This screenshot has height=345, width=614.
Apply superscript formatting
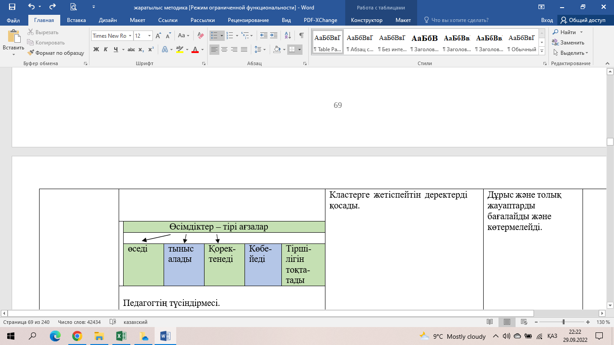click(x=151, y=49)
